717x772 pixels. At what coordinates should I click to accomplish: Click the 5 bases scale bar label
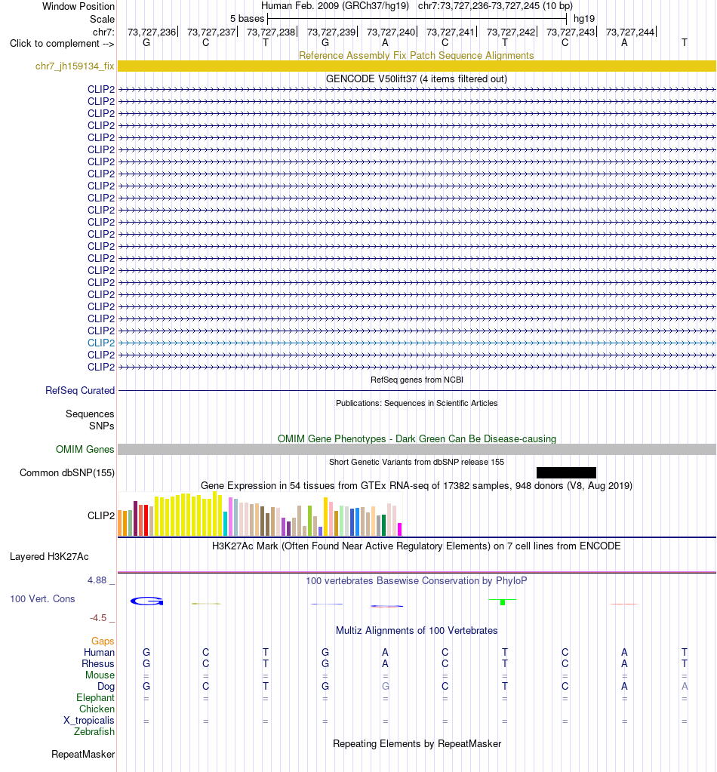pos(248,19)
